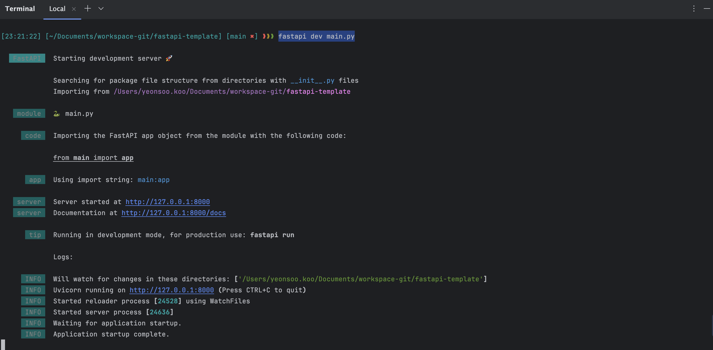Hide the terminal tool window
713x350 pixels.
point(707,9)
